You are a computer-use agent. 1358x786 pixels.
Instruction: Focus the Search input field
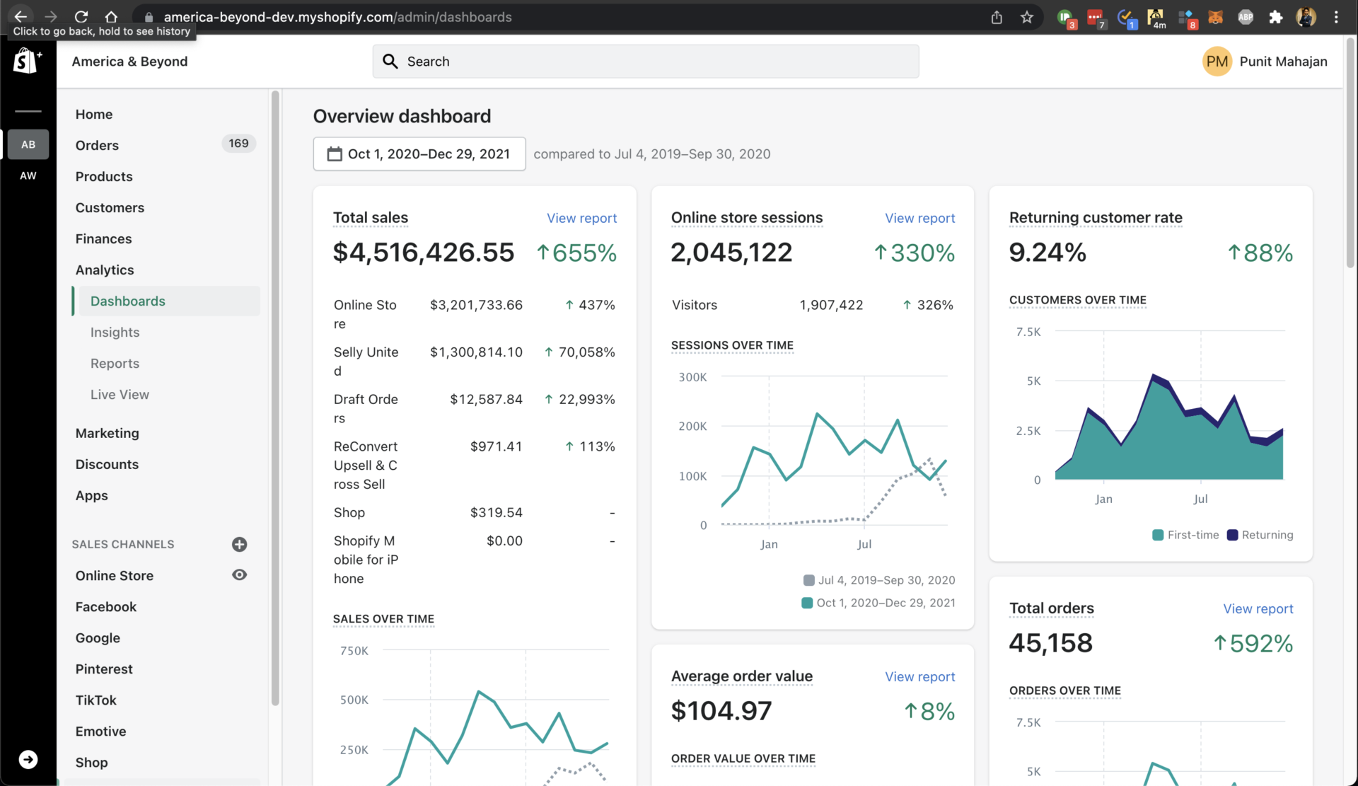coord(646,62)
